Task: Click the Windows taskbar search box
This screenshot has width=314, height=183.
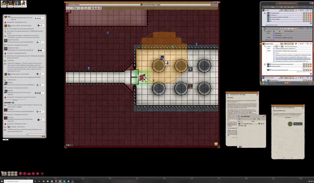Action: pyautogui.click(x=18, y=181)
